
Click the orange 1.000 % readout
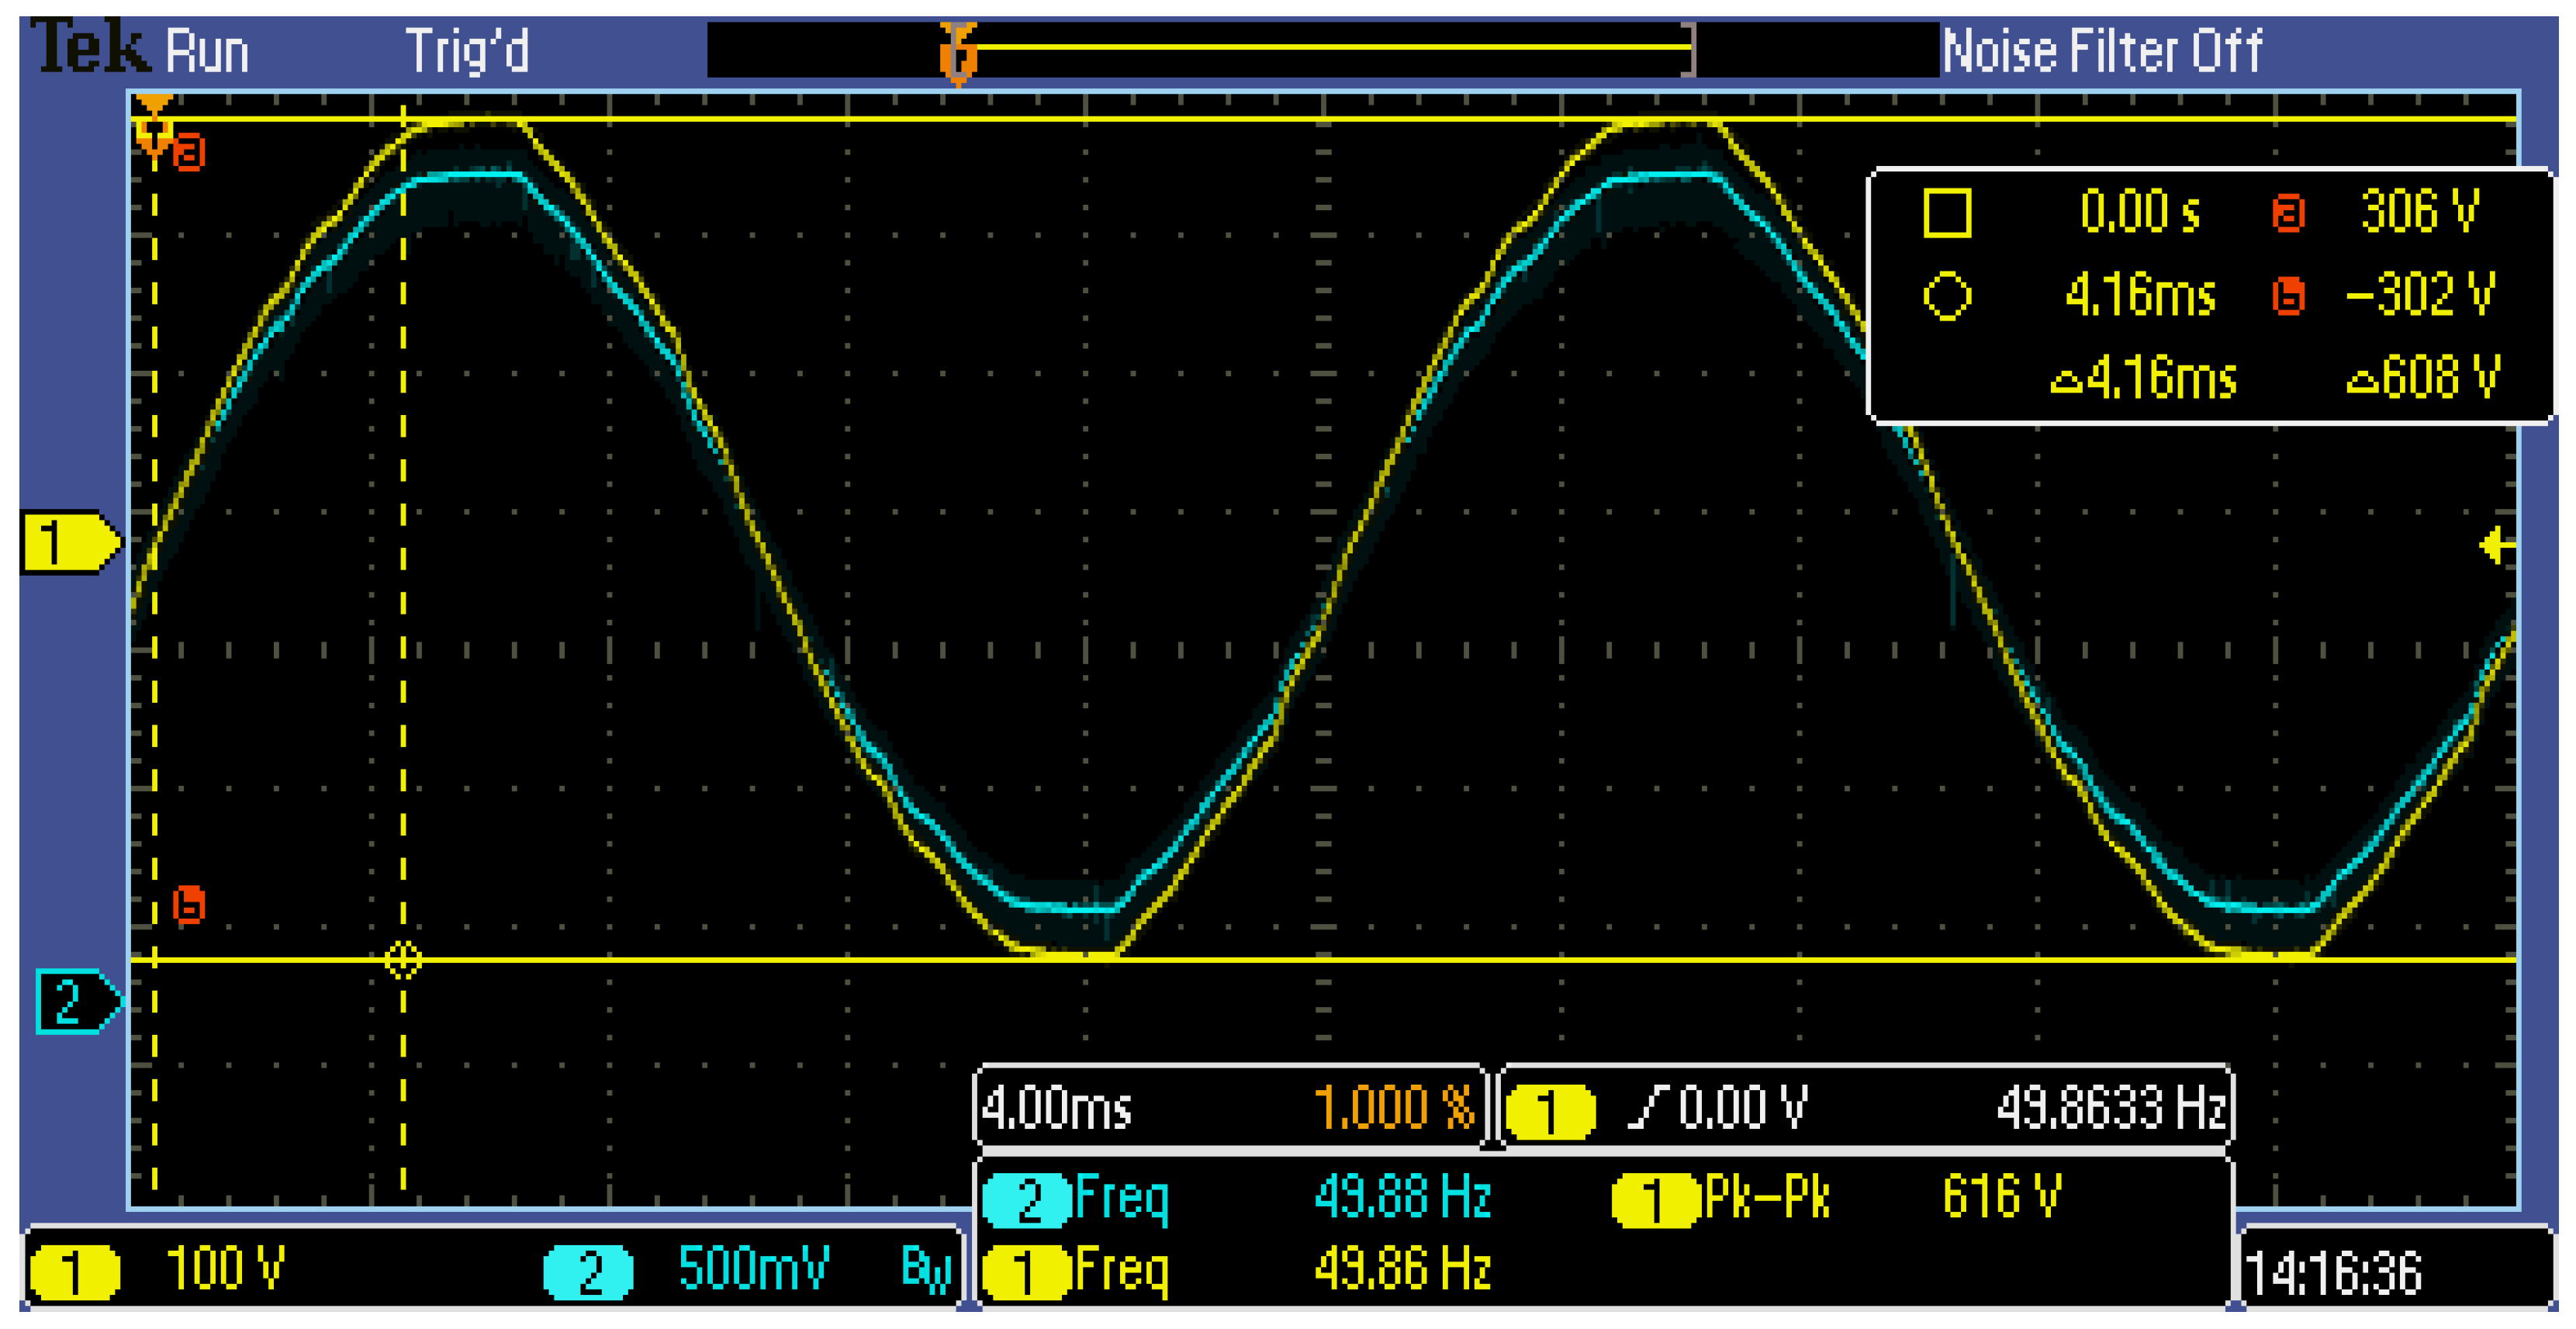pos(1394,1108)
